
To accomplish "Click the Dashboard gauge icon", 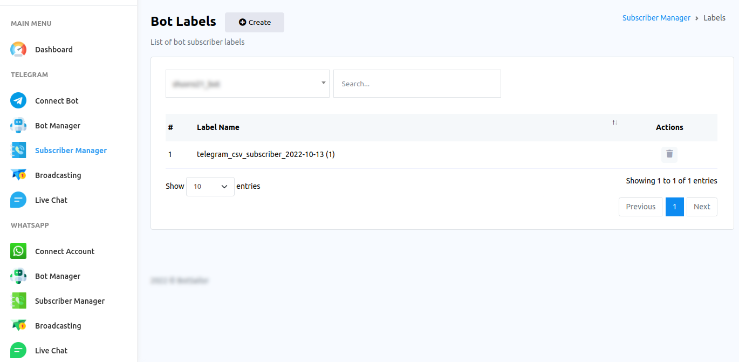I will pos(18,50).
